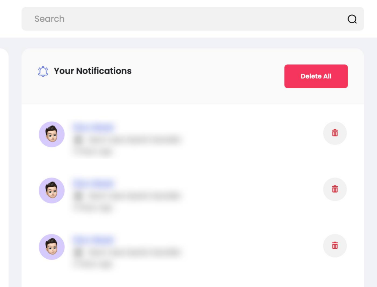The image size is (377, 287).
Task: Select the third notification's avatar
Action: [52, 247]
